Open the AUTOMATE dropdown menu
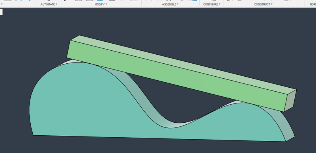Image resolution: width=316 pixels, height=153 pixels. [x=49, y=4]
